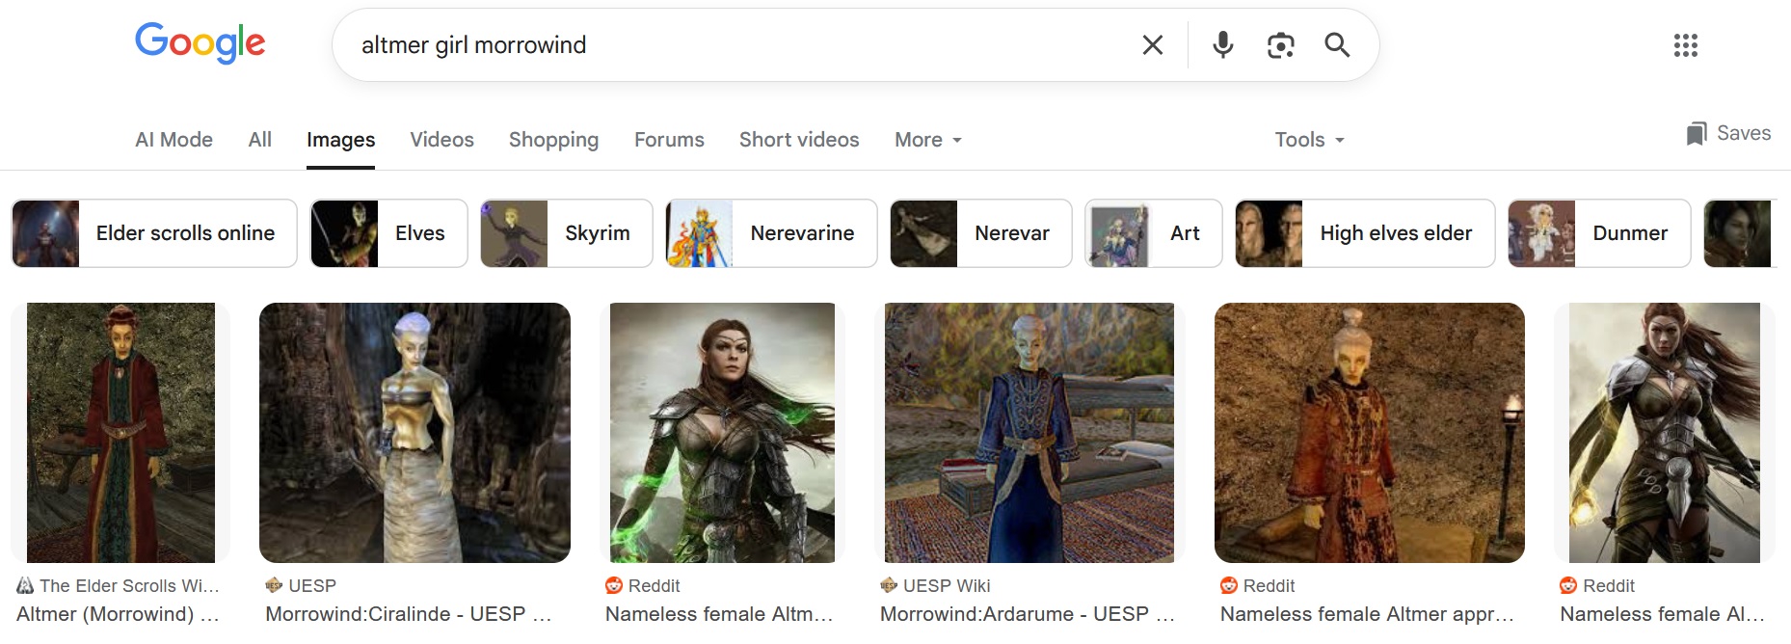
Task: Start voice search with microphone icon
Action: coord(1222,44)
